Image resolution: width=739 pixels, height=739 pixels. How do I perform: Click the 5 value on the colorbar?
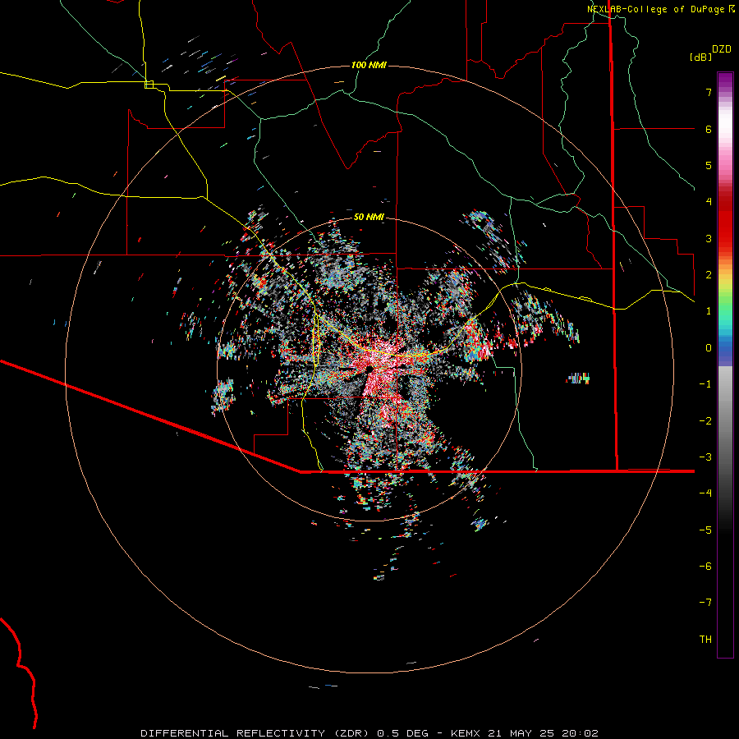pos(709,165)
